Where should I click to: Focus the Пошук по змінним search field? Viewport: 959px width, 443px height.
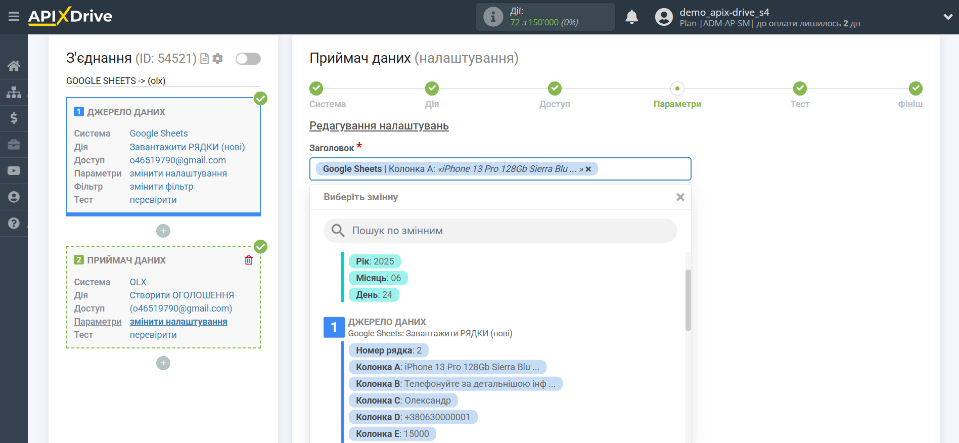point(500,231)
